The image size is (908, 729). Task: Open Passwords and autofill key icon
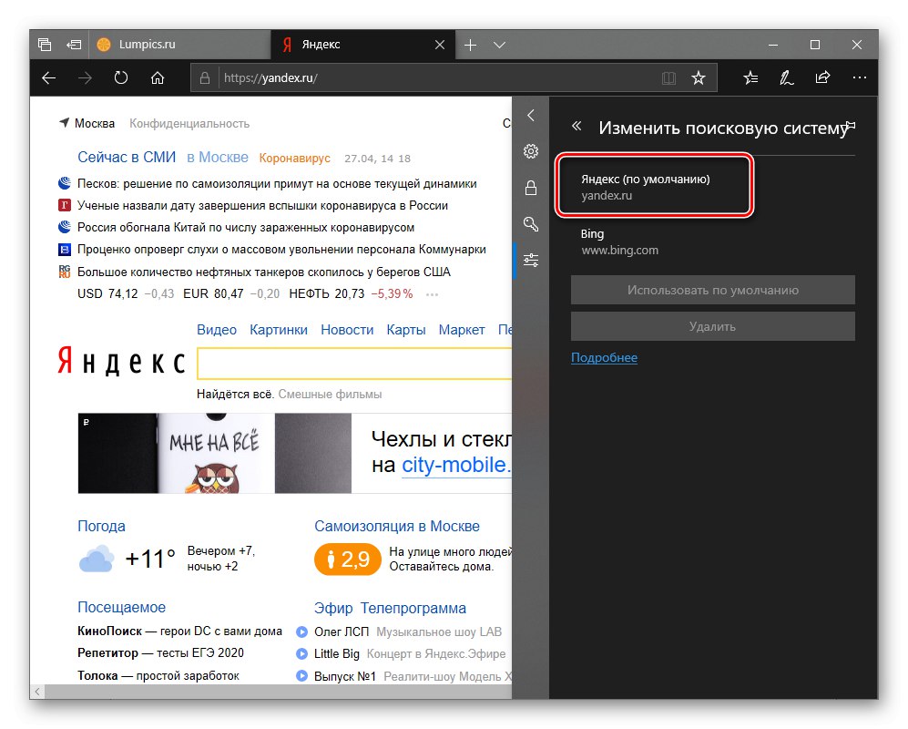pyautogui.click(x=530, y=223)
